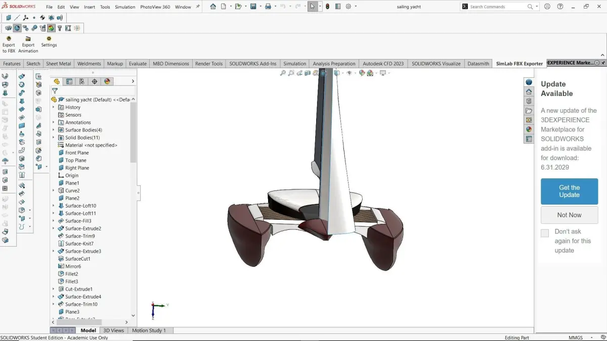Expand the Curve2 feature
607x341 pixels.
click(54, 190)
